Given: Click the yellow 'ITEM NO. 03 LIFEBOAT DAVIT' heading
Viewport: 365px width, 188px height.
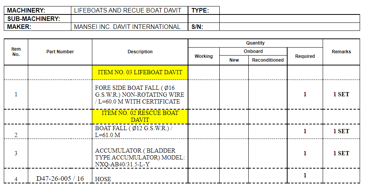Looking at the screenshot, I should (140, 72).
